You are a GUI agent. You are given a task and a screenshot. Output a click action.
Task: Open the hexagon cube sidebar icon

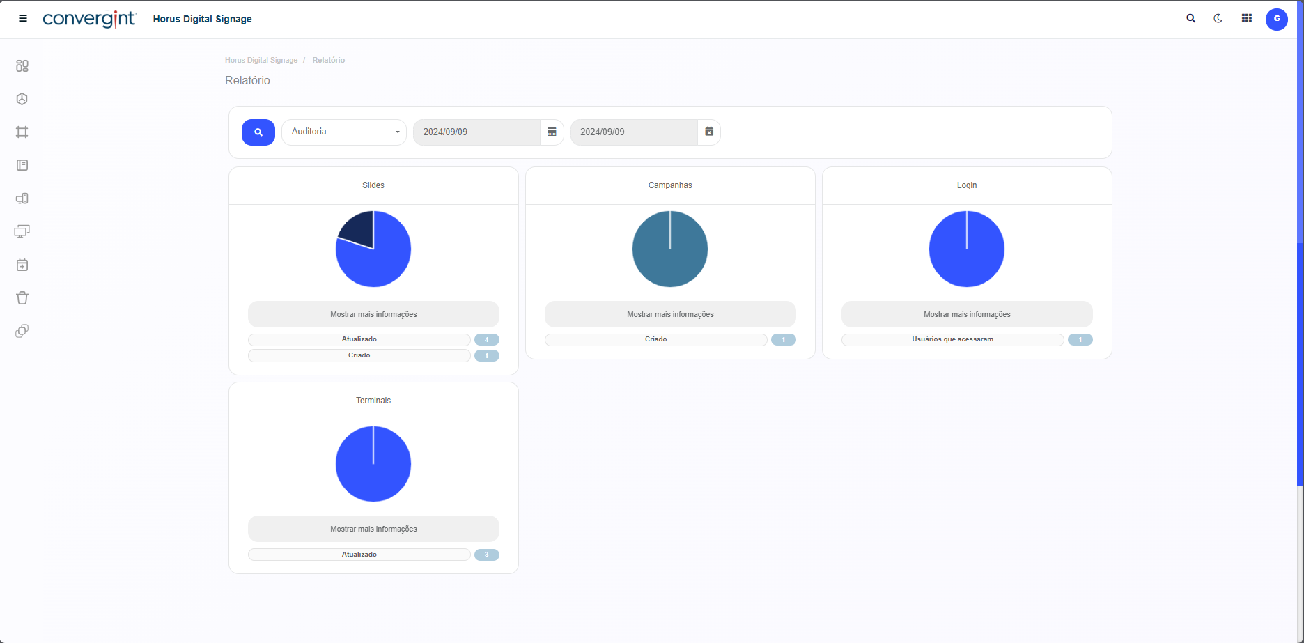[x=22, y=99]
